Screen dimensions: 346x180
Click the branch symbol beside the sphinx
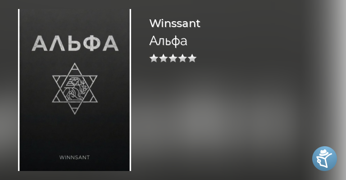click(x=83, y=88)
